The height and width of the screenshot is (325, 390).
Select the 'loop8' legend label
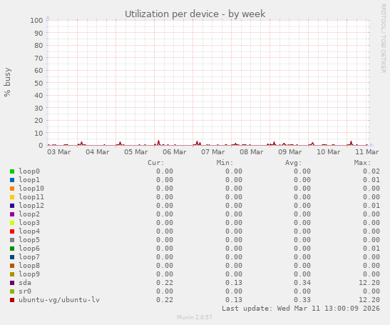[29, 266]
